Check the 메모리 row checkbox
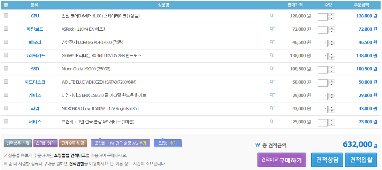The height and width of the screenshot is (170, 382). pos(6,42)
